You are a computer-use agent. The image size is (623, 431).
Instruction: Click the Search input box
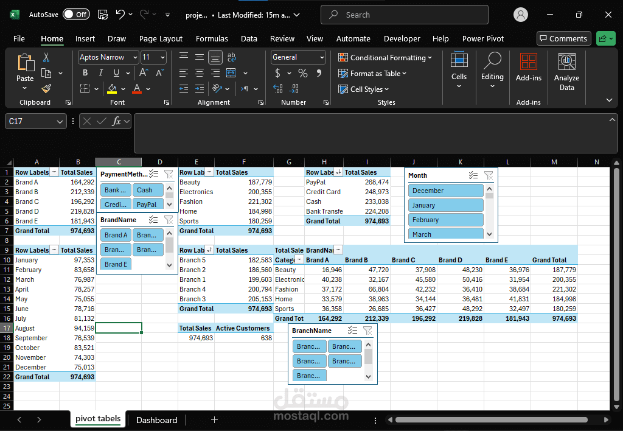[x=405, y=15]
